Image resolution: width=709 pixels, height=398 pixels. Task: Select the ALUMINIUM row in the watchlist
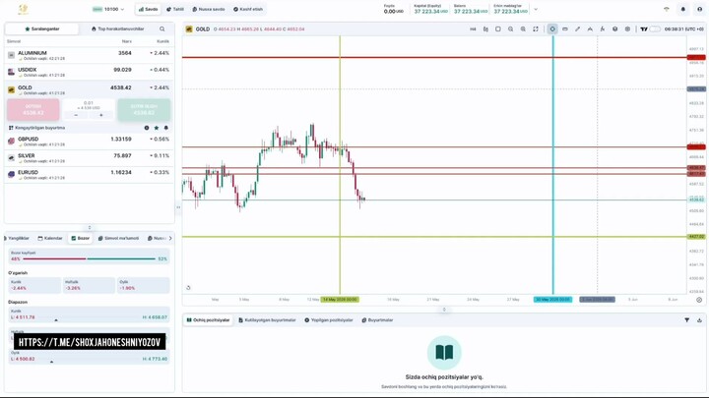[89, 55]
